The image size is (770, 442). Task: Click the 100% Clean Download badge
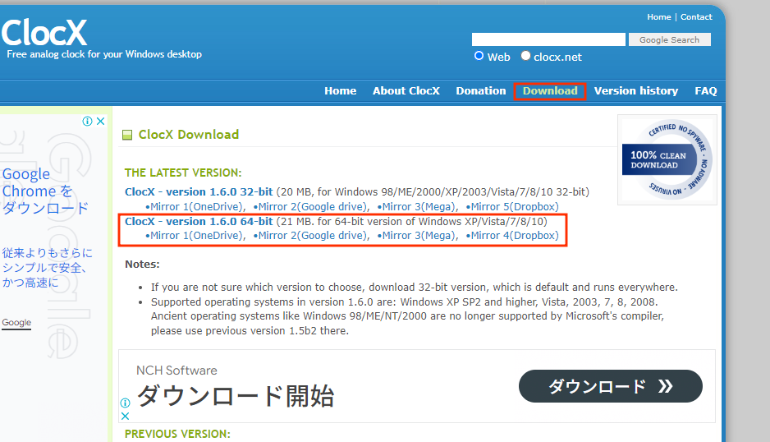click(x=667, y=159)
